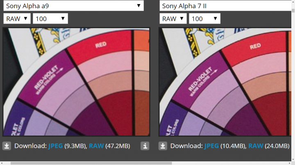Expand the RAW format dropdown for the a9
The width and height of the screenshot is (295, 165).
(17, 18)
